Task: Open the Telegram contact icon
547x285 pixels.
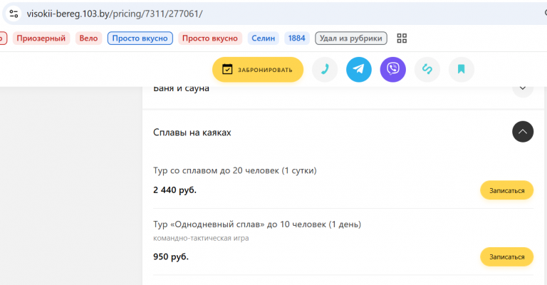Action: pos(359,69)
